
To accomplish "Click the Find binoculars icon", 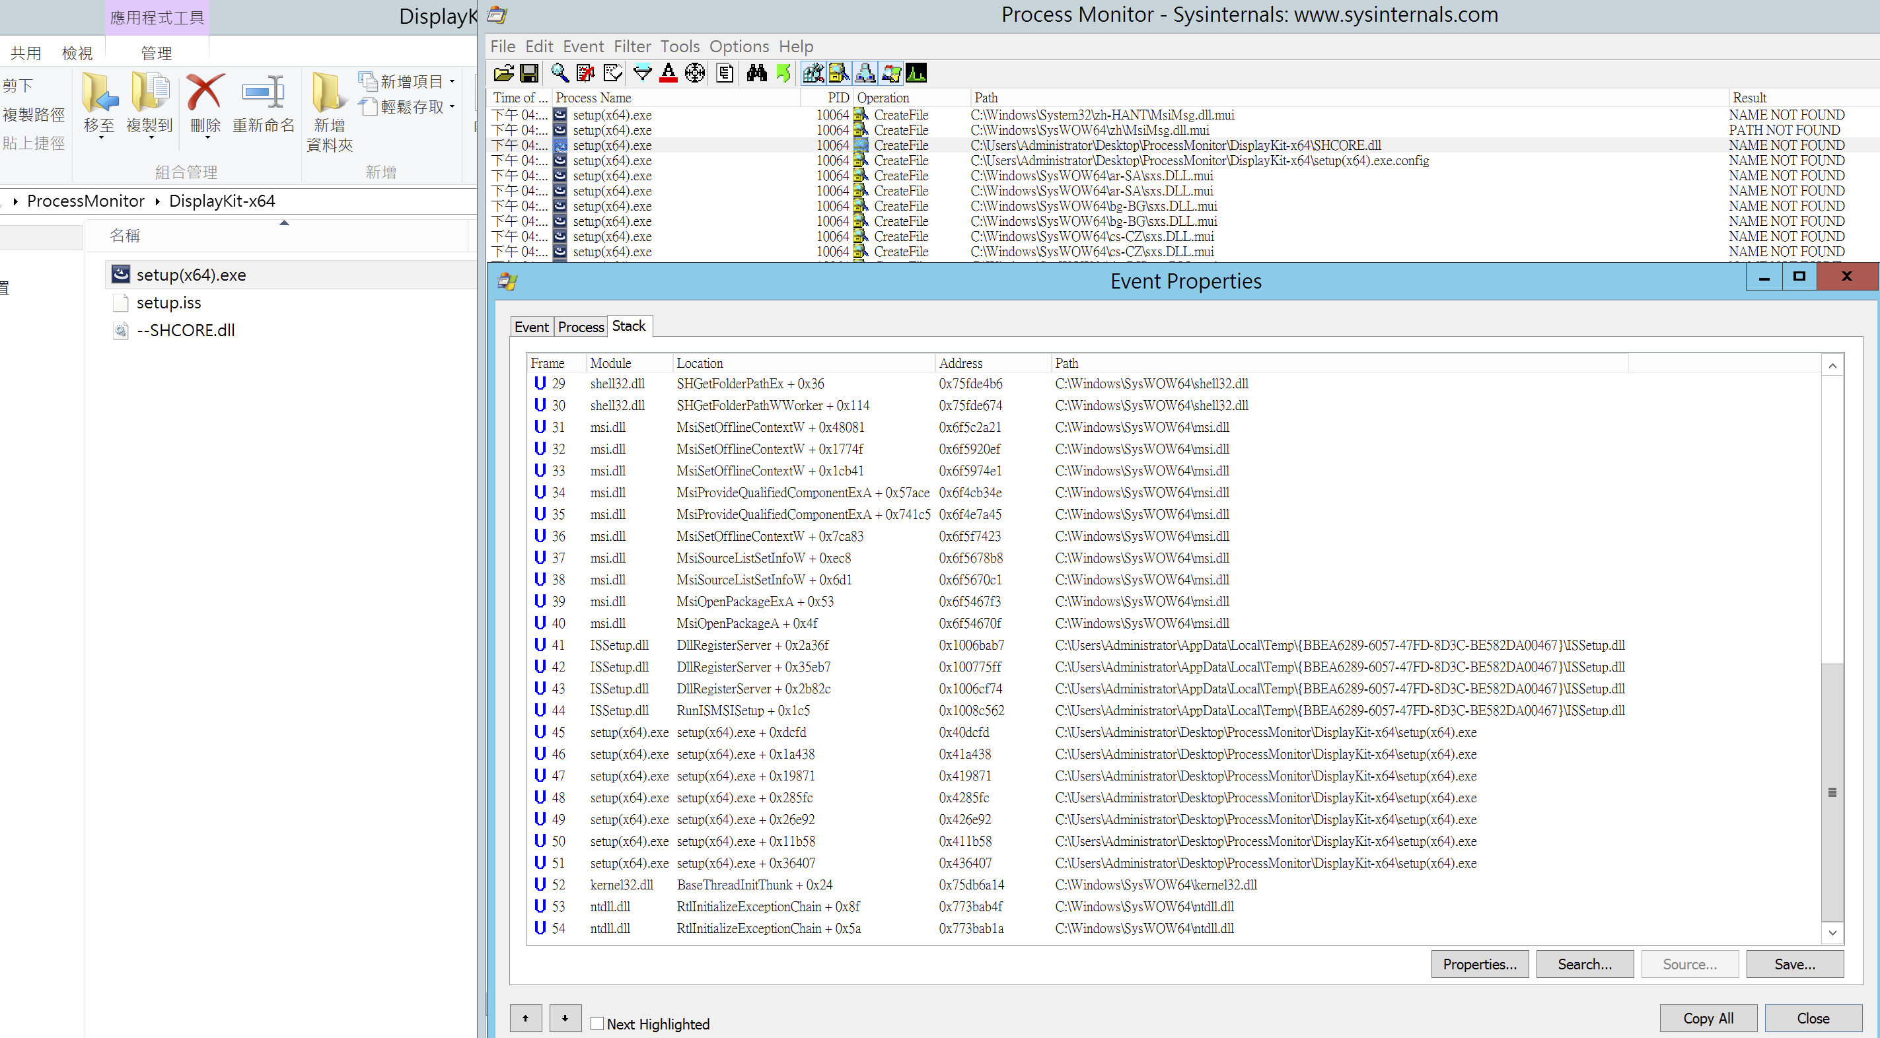I will 757,73.
